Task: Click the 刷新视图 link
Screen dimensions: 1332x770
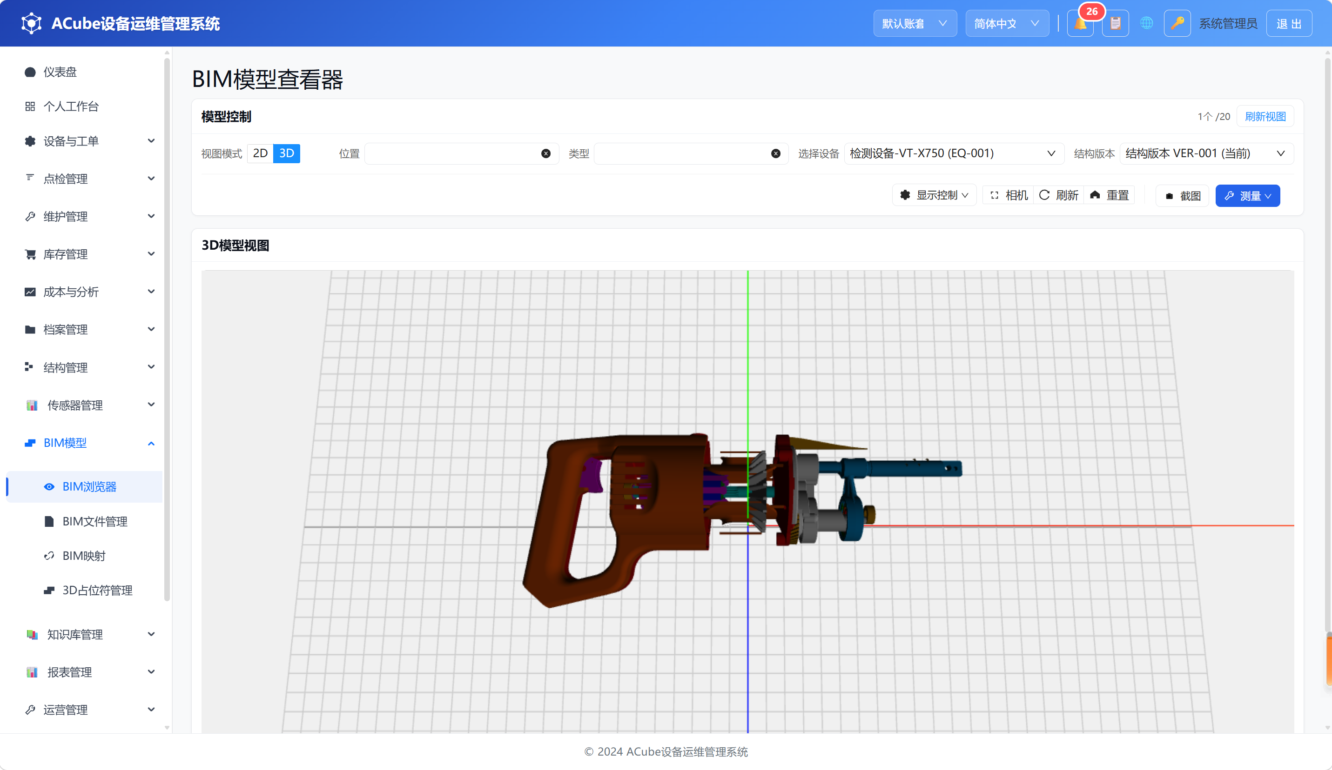Action: point(1265,117)
